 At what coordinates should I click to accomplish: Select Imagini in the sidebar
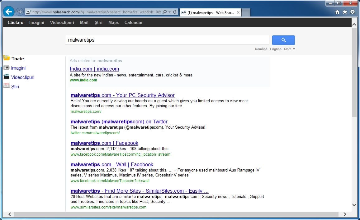coord(18,68)
